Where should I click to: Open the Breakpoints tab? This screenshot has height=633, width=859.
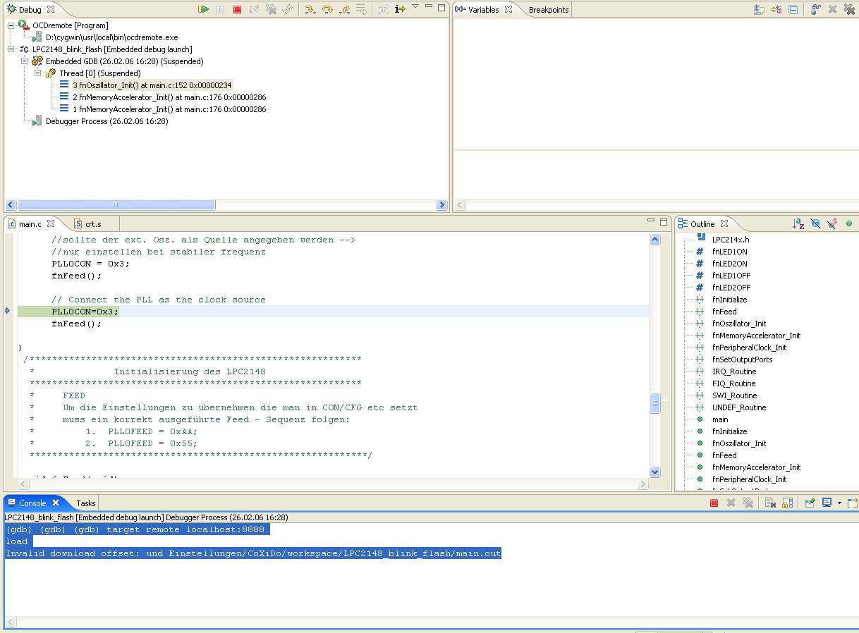coord(549,10)
